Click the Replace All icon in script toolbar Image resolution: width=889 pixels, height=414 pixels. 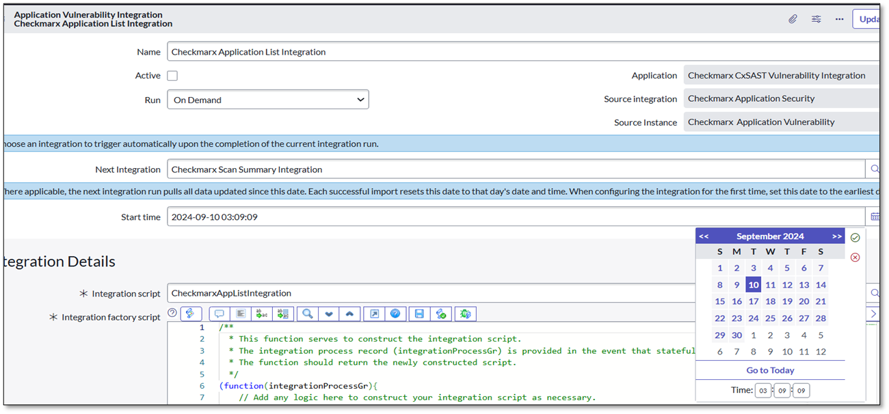(x=284, y=314)
